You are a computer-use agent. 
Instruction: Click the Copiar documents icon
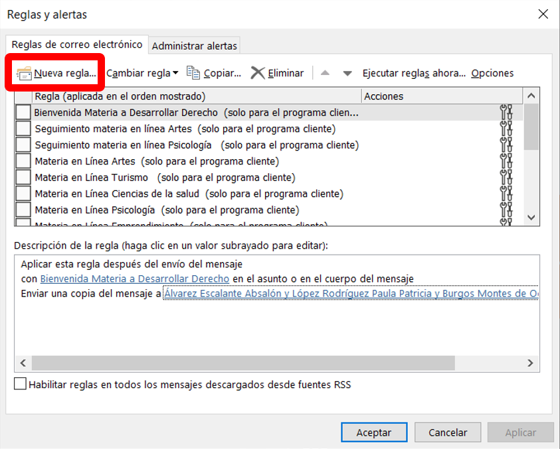[193, 73]
